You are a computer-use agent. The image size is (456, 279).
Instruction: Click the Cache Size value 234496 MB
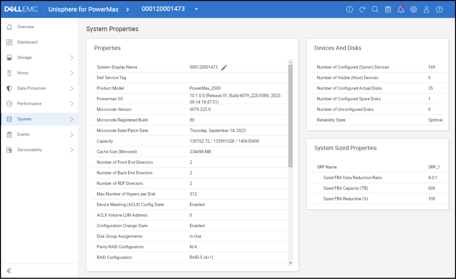200,152
